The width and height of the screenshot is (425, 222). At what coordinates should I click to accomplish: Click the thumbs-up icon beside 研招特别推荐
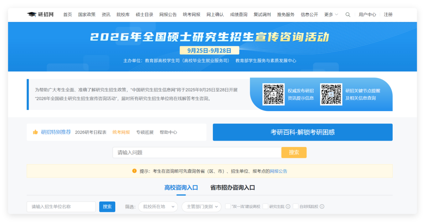point(35,132)
